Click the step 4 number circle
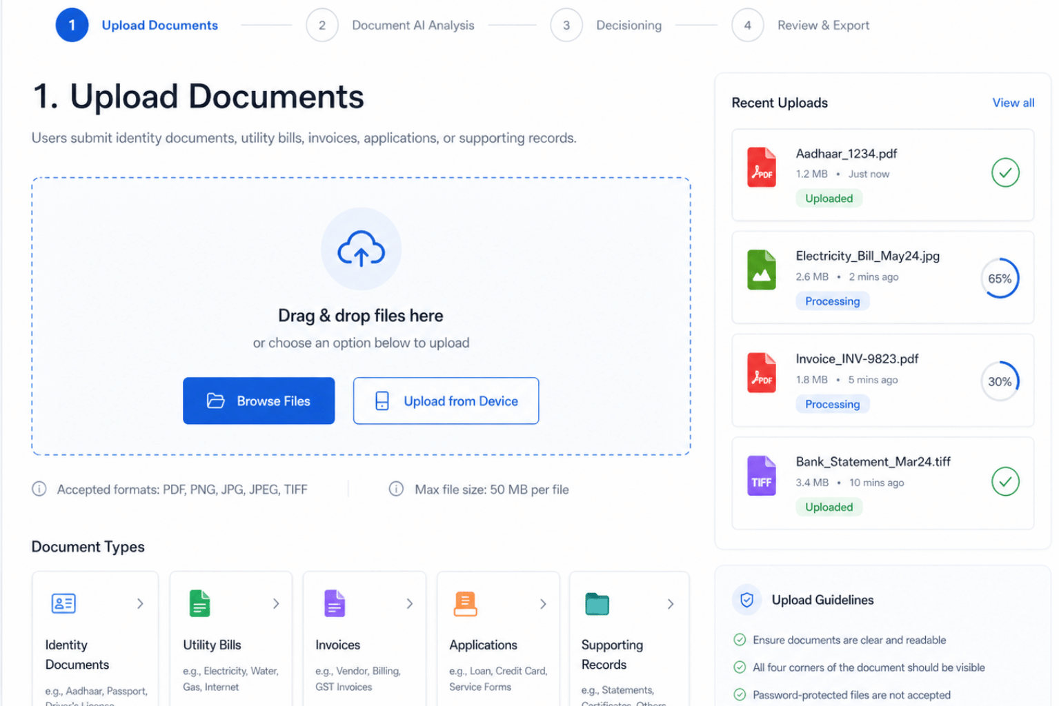The height and width of the screenshot is (706, 1059). (748, 25)
